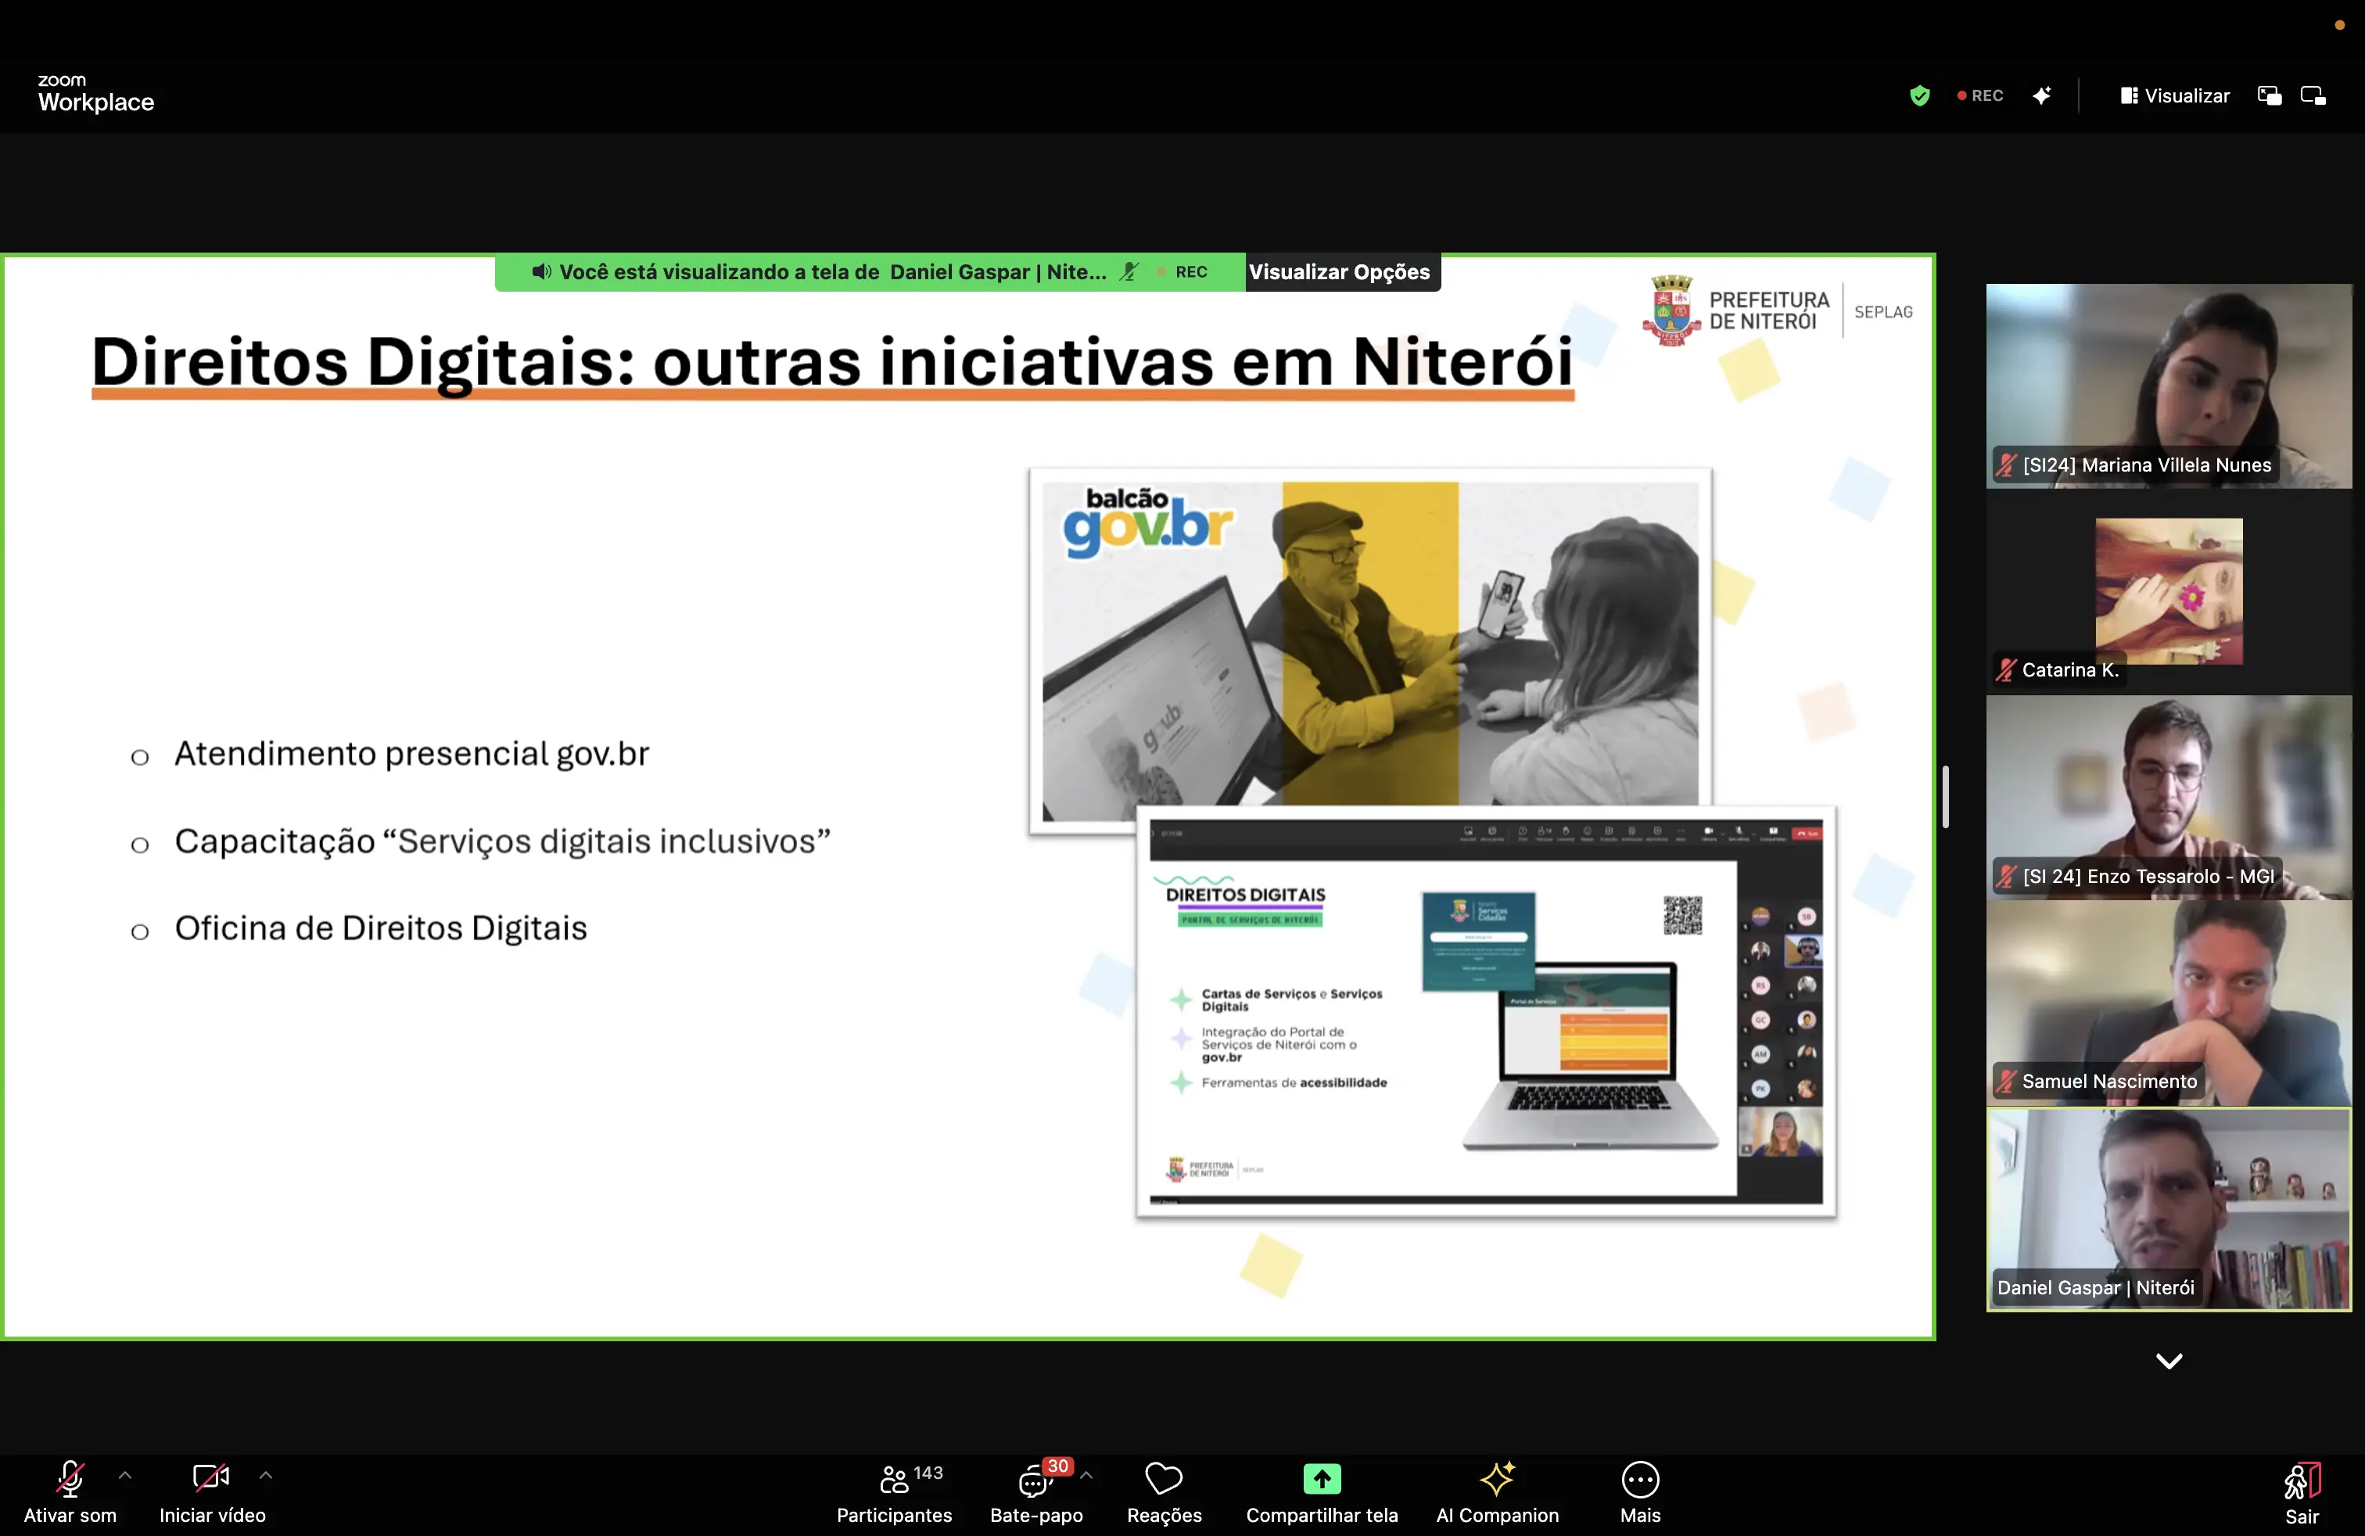The image size is (2365, 1536).
Task: Select Daniel Gaspar | Niterói video thumbnail
Action: (2169, 1210)
